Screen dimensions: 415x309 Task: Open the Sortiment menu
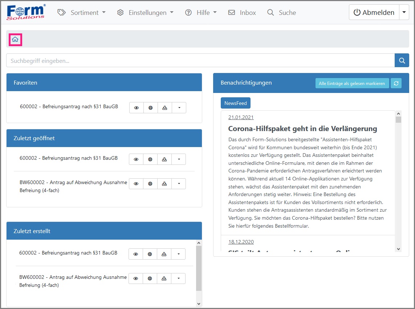(82, 13)
